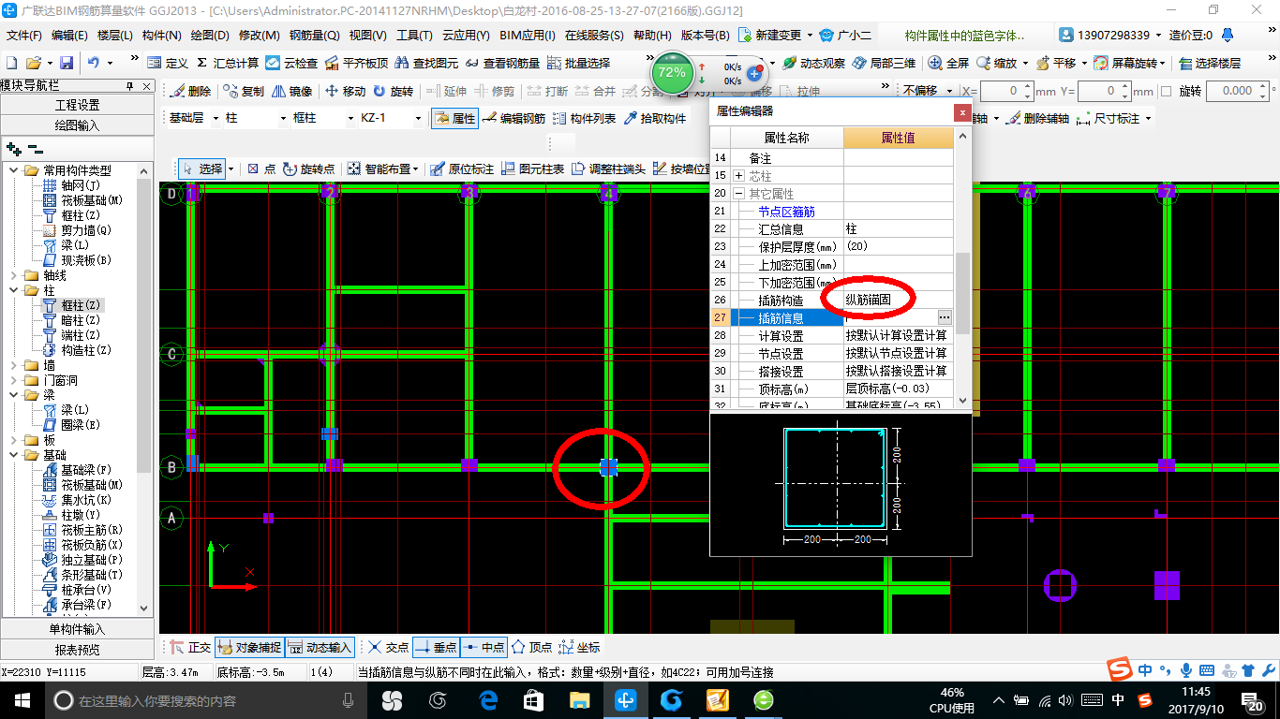
Task: Click the Undo arrow icon
Action: click(94, 63)
